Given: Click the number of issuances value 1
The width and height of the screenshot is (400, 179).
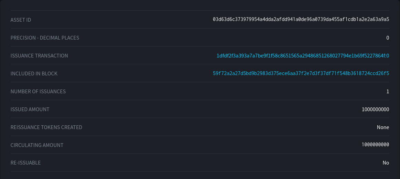Looking at the screenshot, I should pos(388,92).
